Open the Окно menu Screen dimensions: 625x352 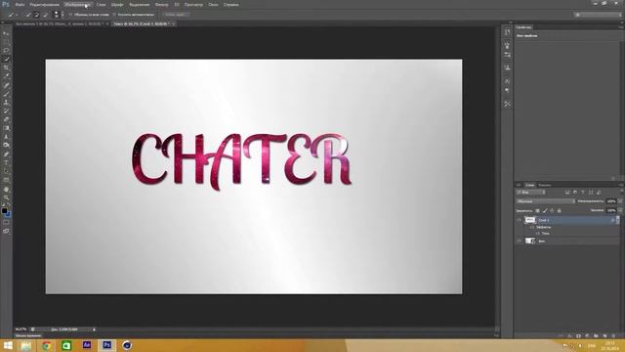tap(213, 4)
